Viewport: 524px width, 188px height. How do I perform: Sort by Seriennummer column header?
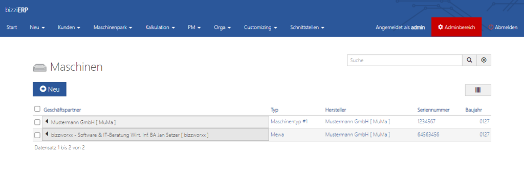[x=433, y=110]
